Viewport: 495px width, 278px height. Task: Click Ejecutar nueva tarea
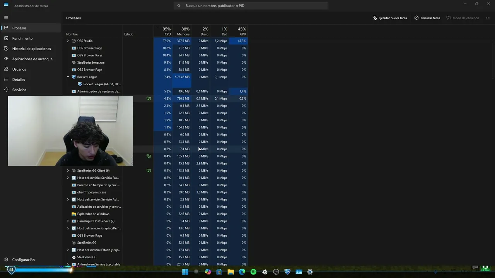(x=390, y=18)
